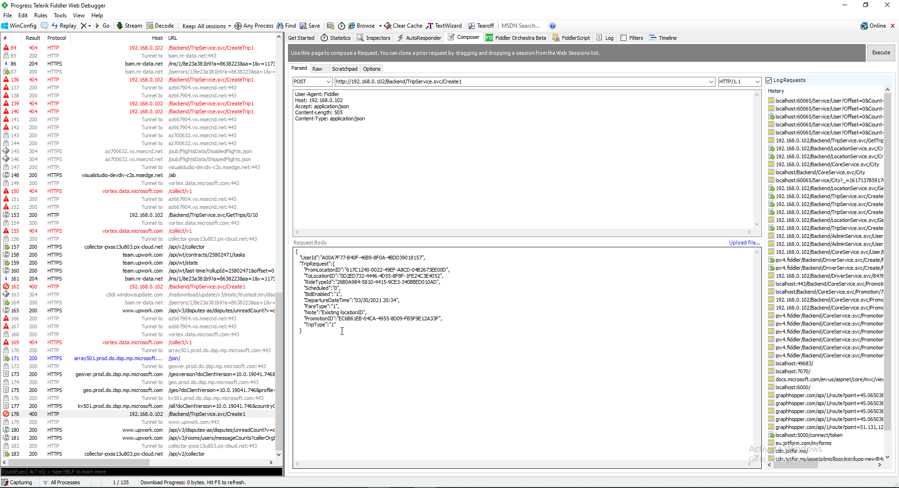Open the View menu
Screen dimensions: 899x488
[79, 15]
